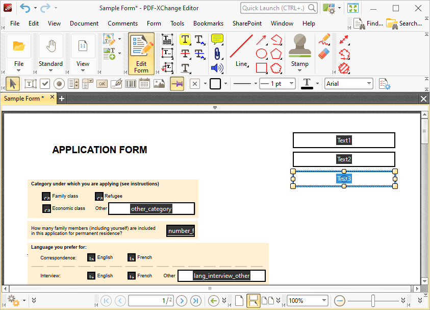This screenshot has height=310, width=430.
Task: Select the Typewriter tool with yellow highlight
Action: click(x=185, y=39)
